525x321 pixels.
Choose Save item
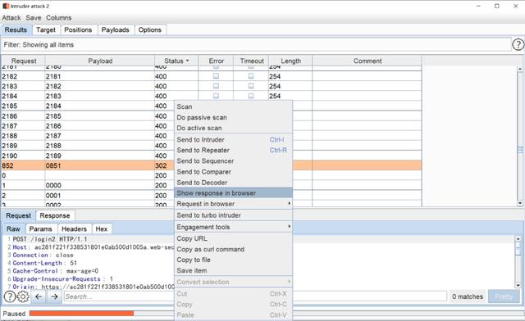tap(233, 270)
